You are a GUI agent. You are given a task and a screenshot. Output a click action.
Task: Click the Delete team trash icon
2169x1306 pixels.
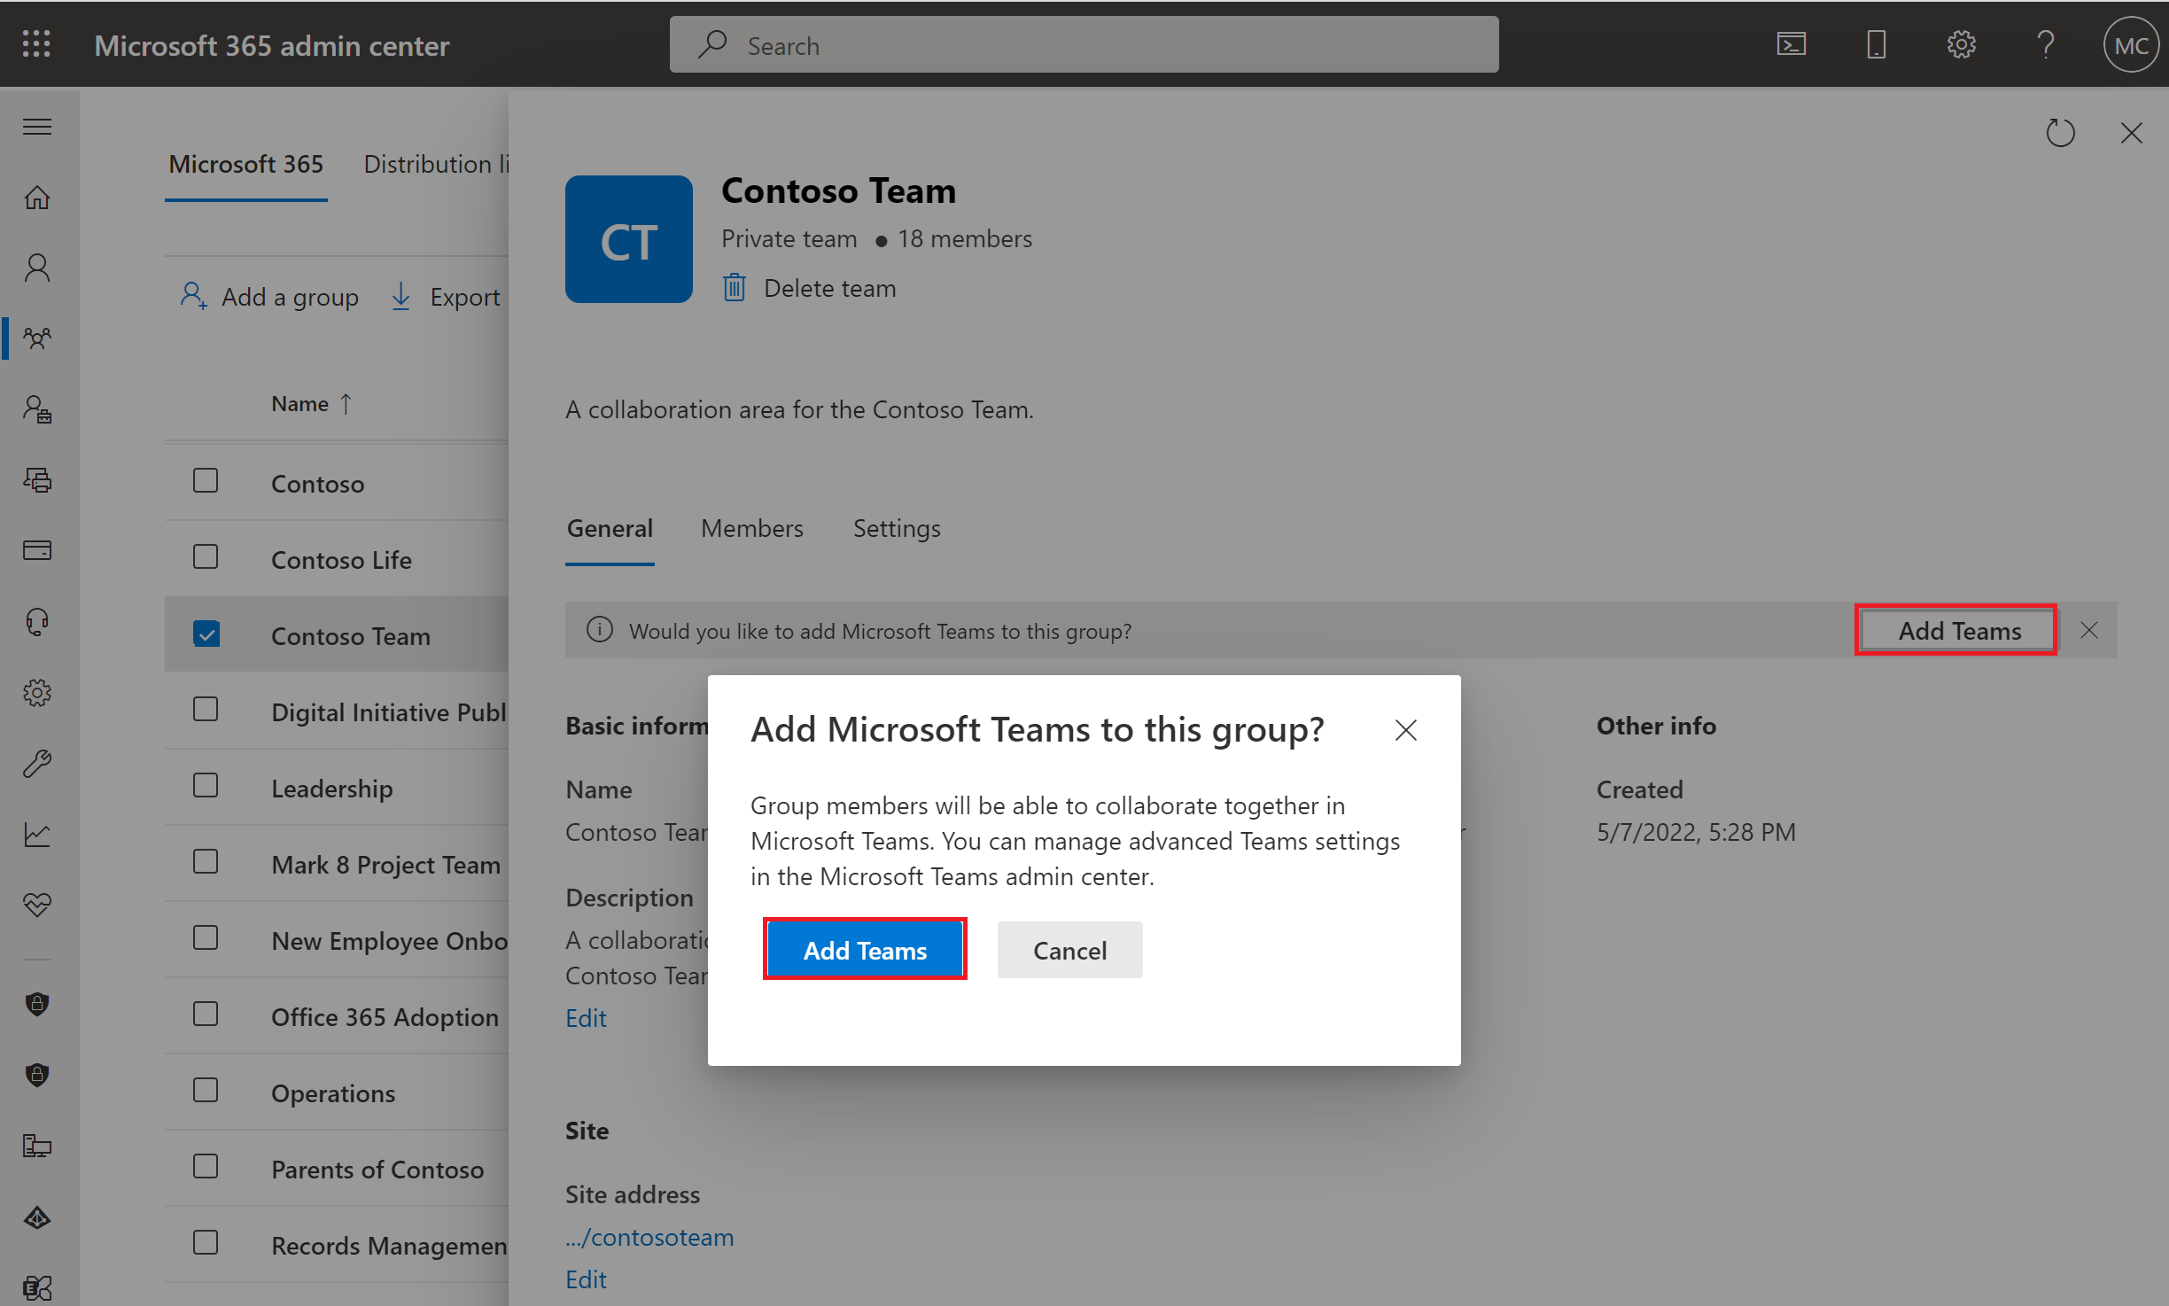pyautogui.click(x=735, y=288)
